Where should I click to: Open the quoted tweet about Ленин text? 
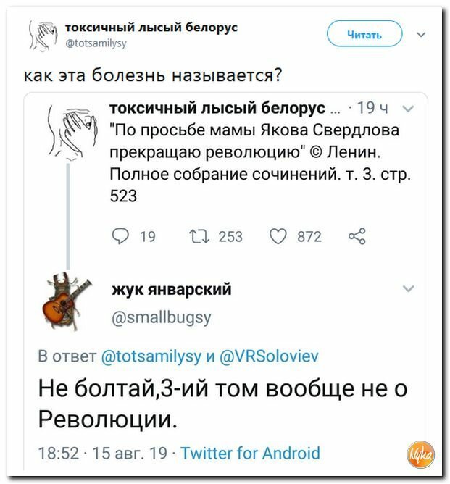pos(261,163)
